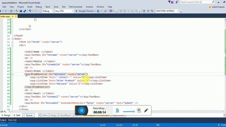Click the webcam icon in recorder
Viewport: 226px width, 127px height.
(x=139, y=110)
